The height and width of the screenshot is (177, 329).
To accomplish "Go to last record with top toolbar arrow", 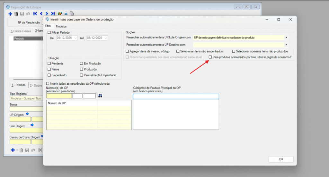I will point(53,13).
